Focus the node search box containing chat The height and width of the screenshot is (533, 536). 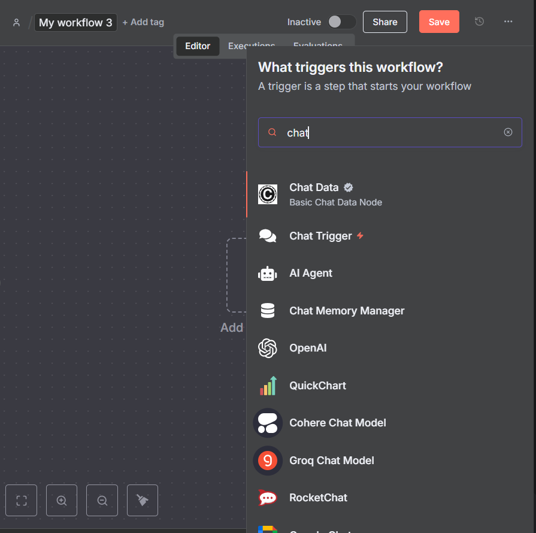tap(390, 132)
